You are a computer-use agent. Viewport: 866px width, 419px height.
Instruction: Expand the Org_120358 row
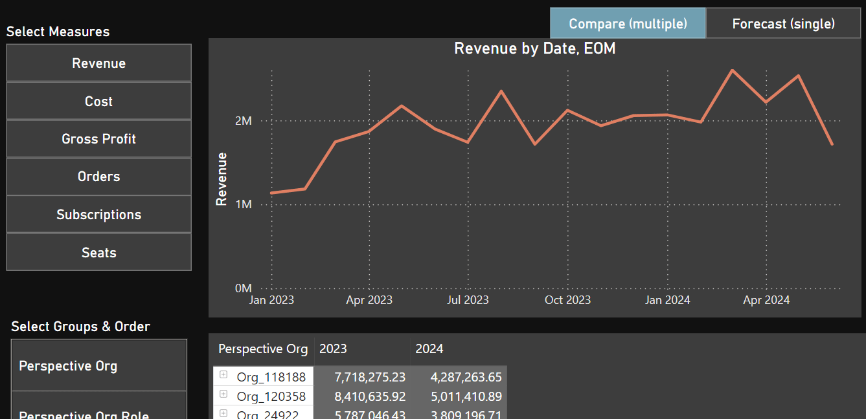(x=223, y=394)
